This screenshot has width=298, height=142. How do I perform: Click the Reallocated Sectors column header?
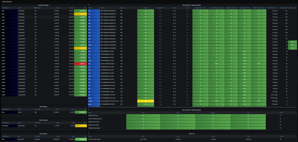pyautogui.click(x=231, y=8)
